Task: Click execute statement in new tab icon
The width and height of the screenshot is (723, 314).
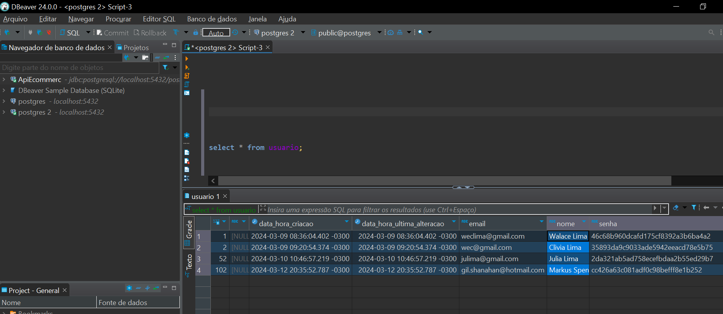Action: click(x=187, y=67)
